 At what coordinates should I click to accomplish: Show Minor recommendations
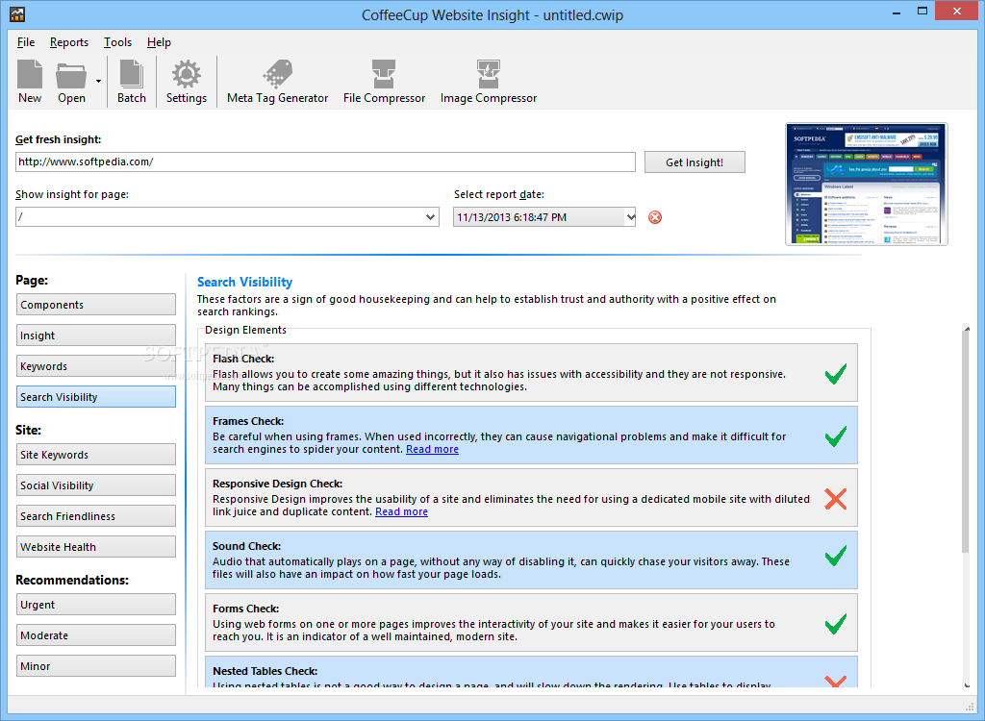[x=96, y=666]
